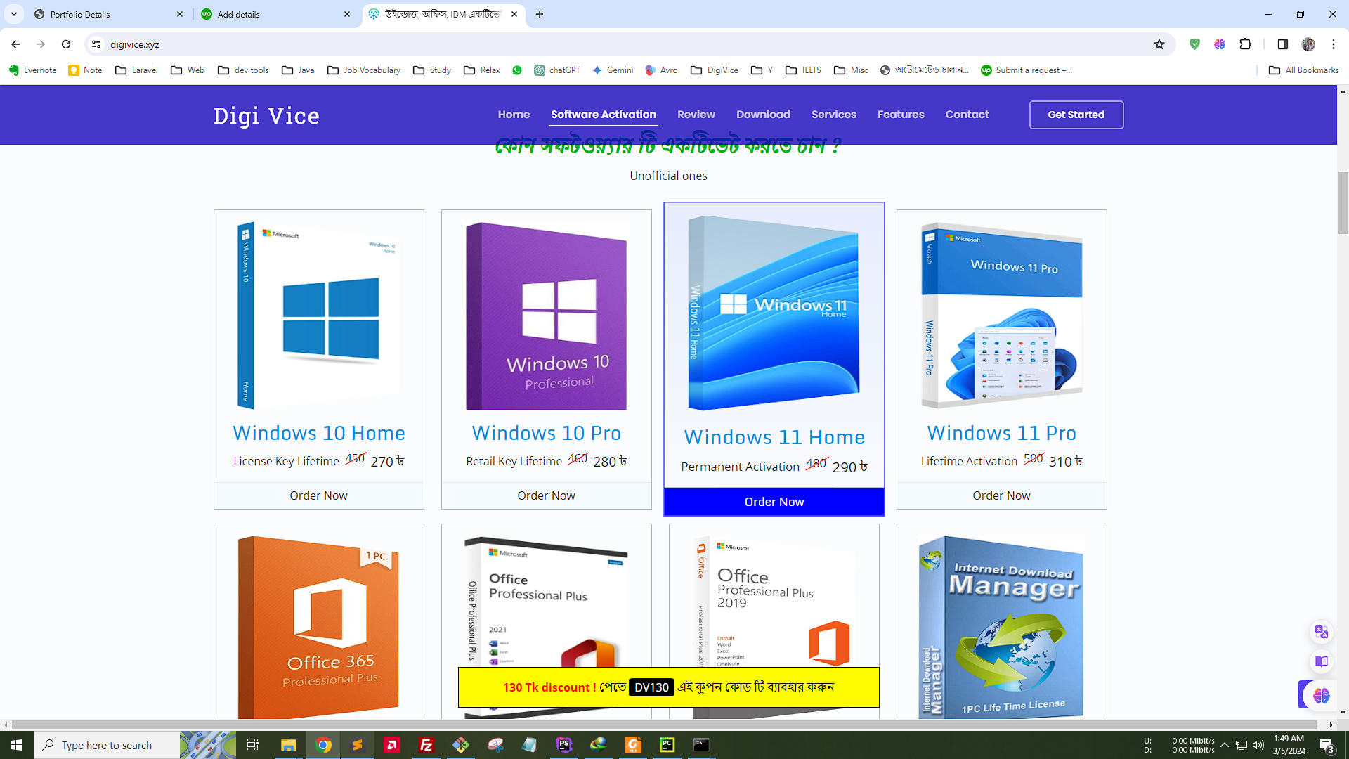
Task: Bookmark this page using the star icon
Action: 1159,44
